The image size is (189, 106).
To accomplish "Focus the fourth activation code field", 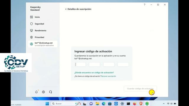I will pyautogui.click(x=123, y=64).
